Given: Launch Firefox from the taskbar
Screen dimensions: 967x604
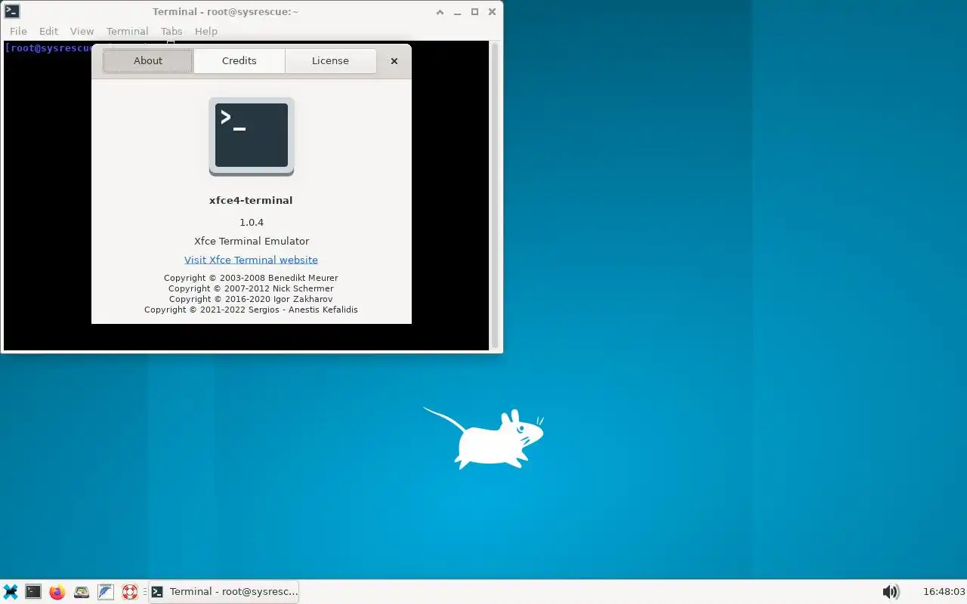Looking at the screenshot, I should (57, 592).
